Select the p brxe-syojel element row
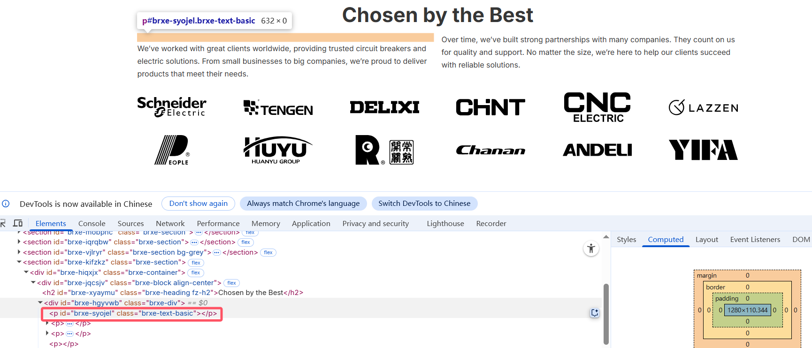Viewport: 812px width, 348px height. point(133,313)
